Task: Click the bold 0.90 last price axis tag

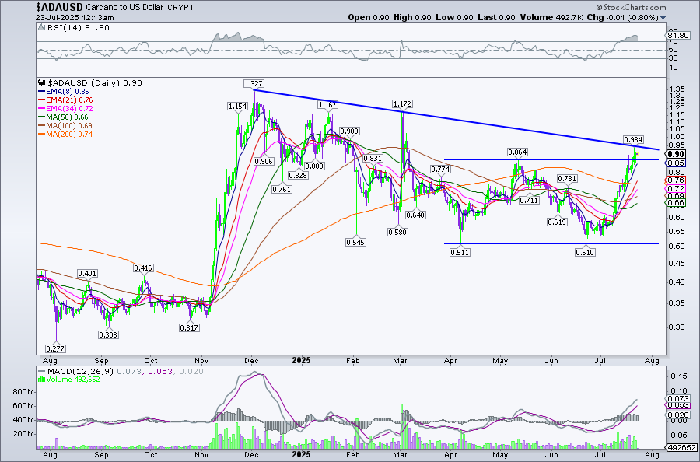Action: point(677,155)
